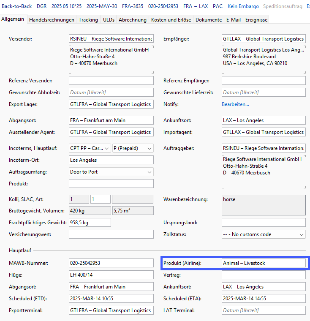Click the Gewünschte Lieferzeit date field
This screenshot has height=321, width=310.
(x=264, y=92)
